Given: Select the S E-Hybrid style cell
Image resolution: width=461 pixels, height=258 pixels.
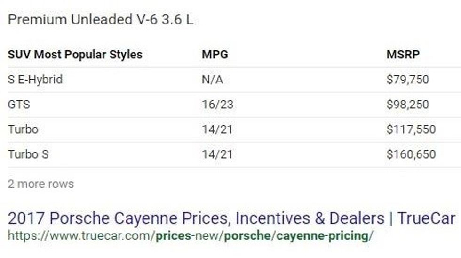Looking at the screenshot, I should 35,80.
